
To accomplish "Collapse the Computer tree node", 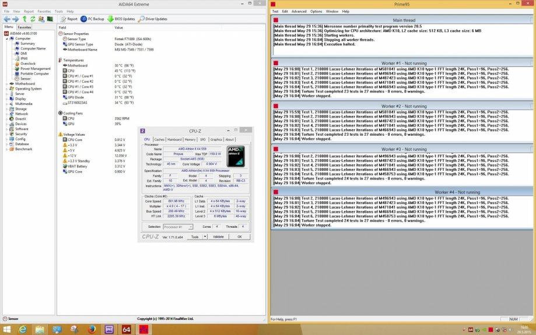I will 6,38.
